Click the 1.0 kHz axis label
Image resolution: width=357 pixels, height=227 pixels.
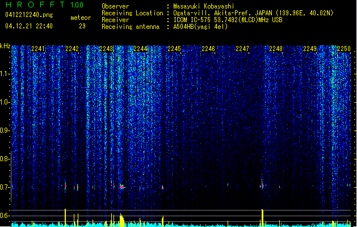[x=5, y=102]
